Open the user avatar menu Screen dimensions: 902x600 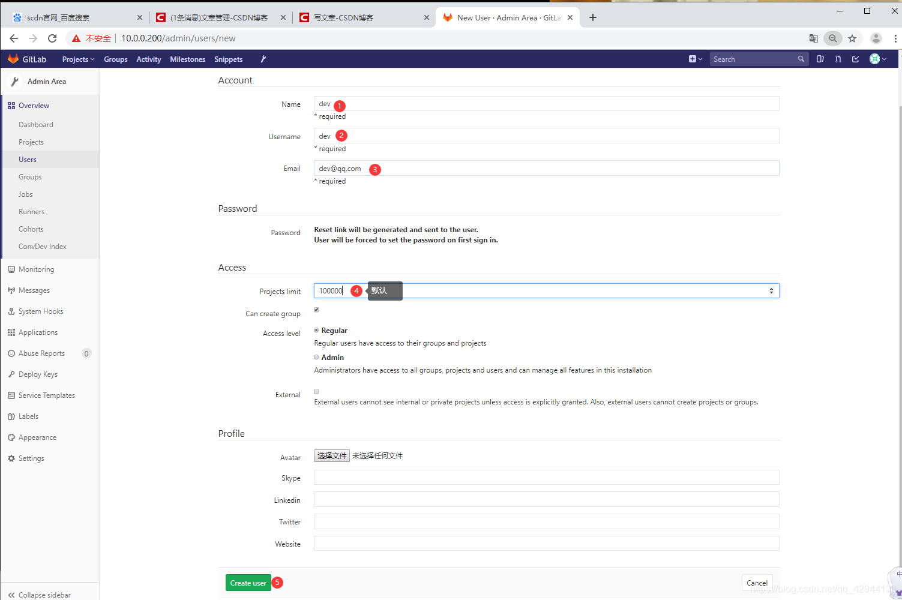pyautogui.click(x=878, y=59)
